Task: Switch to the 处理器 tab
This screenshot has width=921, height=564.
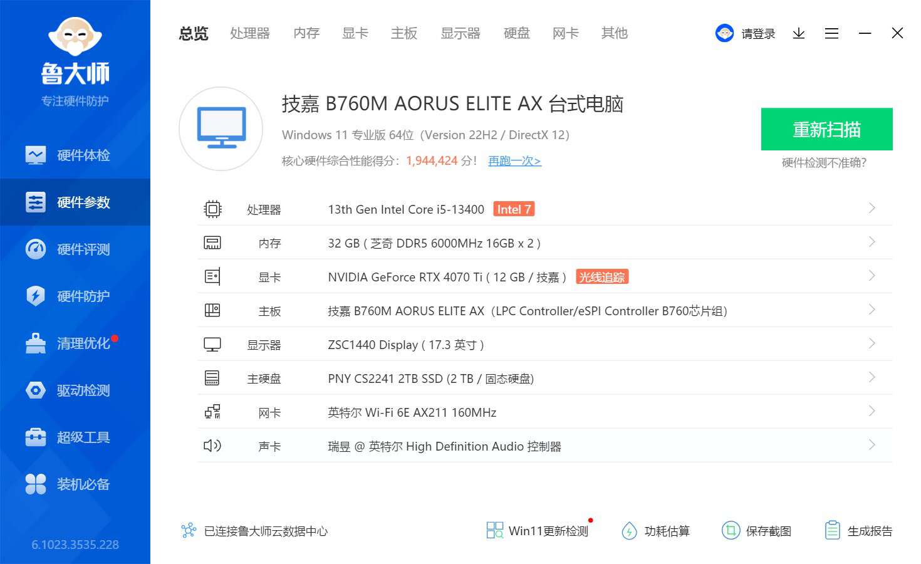Action: (x=249, y=33)
